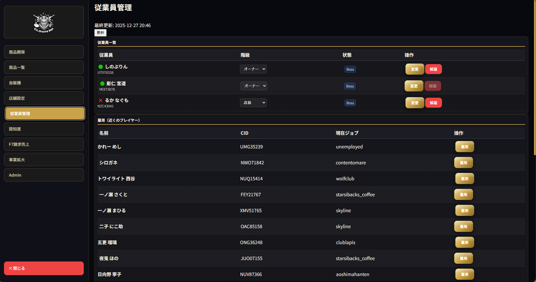Open rank dropdown for しのぷりん

pos(253,69)
